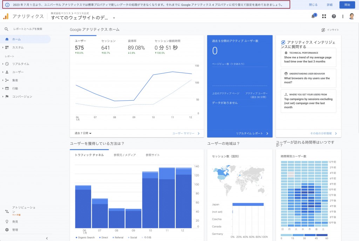Select the Top campaigns by sessions card

309,101
